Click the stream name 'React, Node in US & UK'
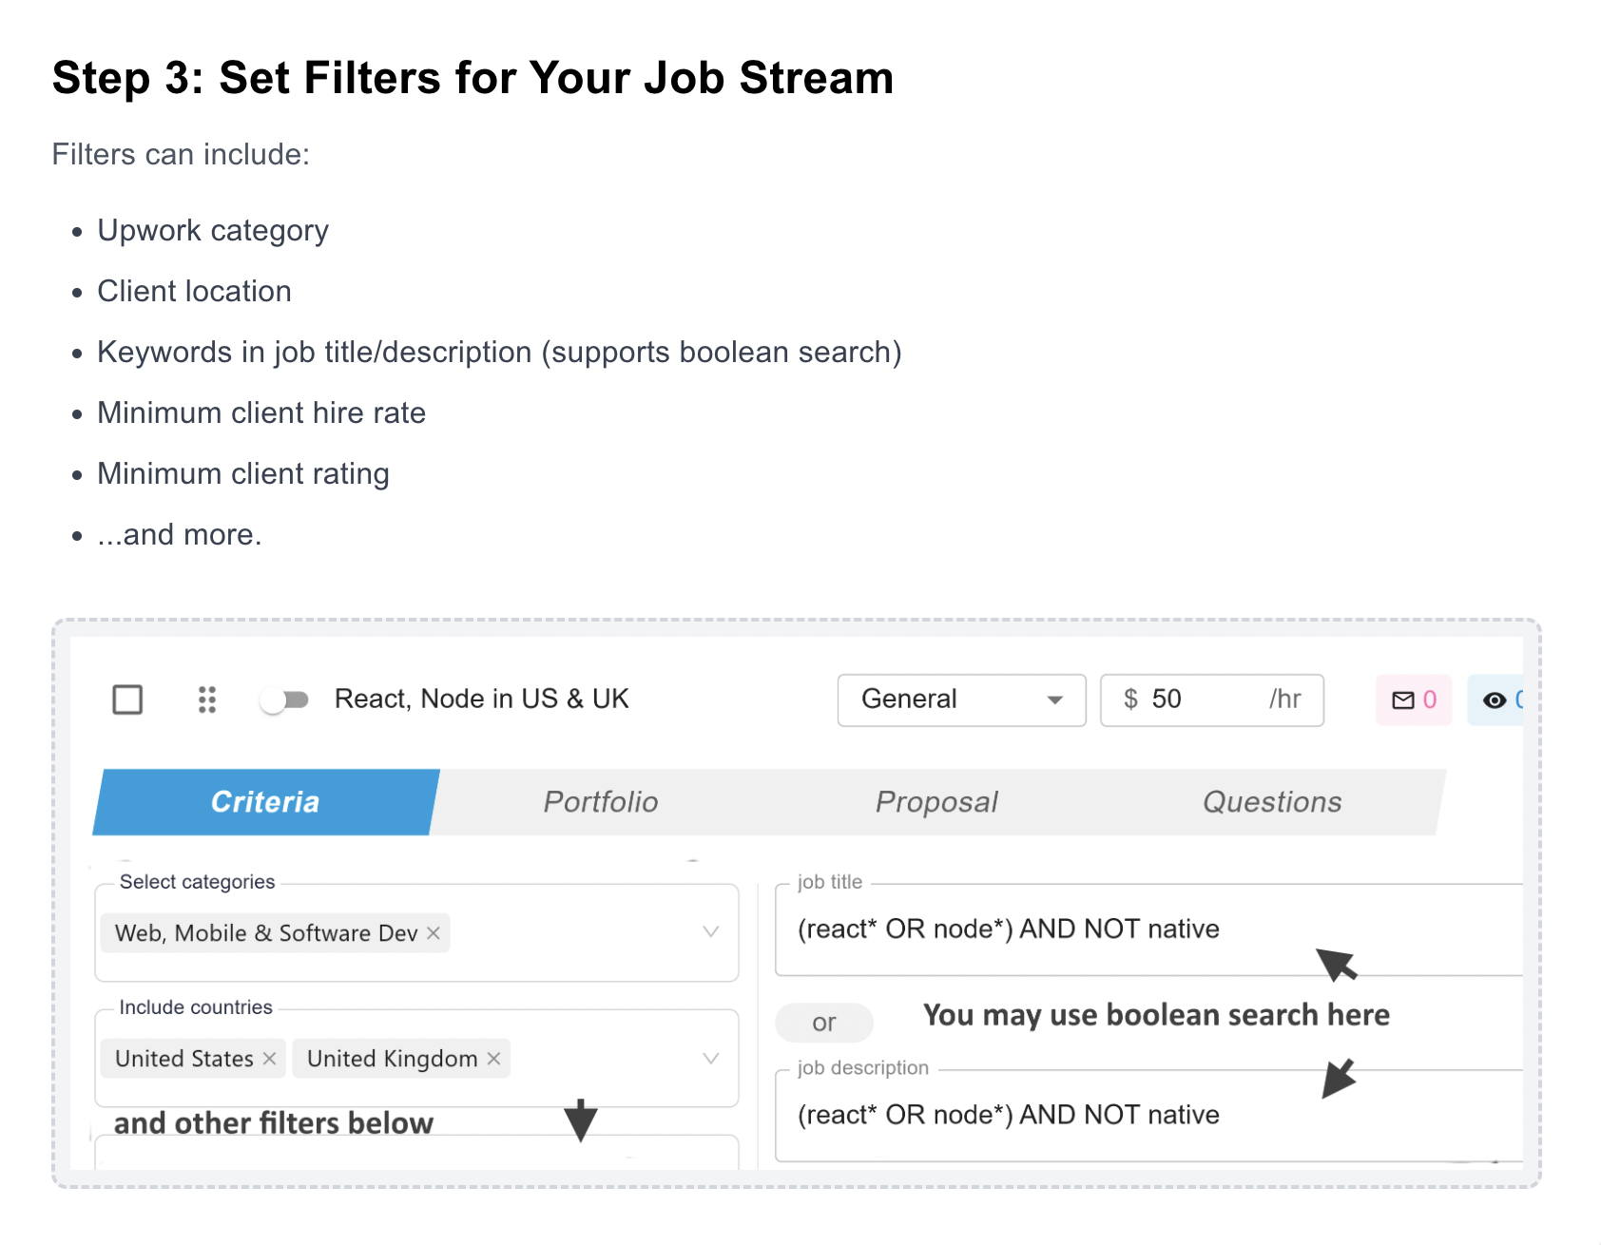This screenshot has width=1601, height=1245. point(481,699)
